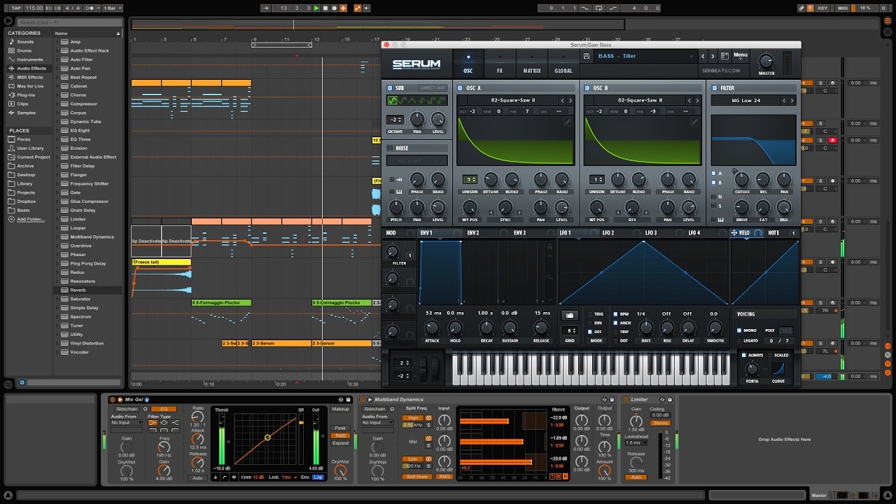Select Peak mode in Mix Gel
The image size is (896, 504).
tap(340, 428)
